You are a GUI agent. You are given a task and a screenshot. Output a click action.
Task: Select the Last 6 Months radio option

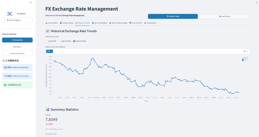click(74, 41)
